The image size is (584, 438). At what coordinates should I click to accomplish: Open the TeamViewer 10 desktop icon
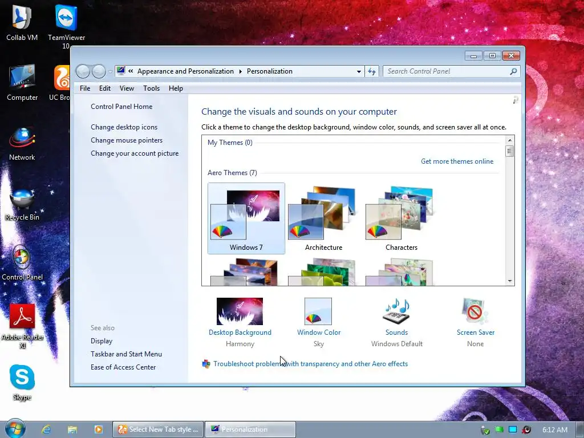[x=66, y=26]
